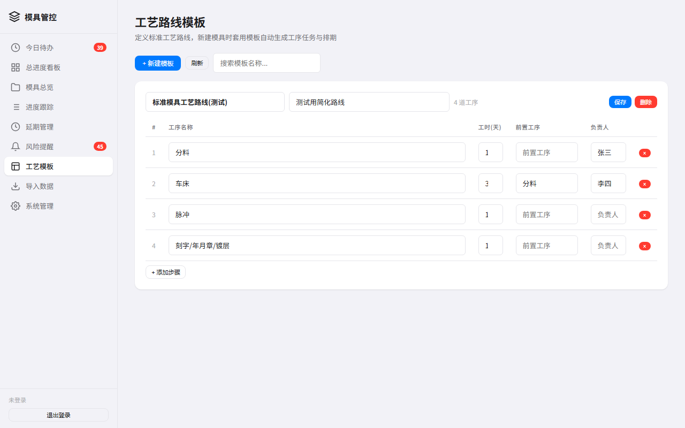The height and width of the screenshot is (428, 685).
Task: Click the 工时 field in the 车床 row
Action: (491, 184)
